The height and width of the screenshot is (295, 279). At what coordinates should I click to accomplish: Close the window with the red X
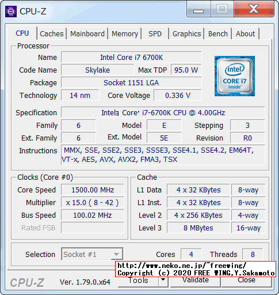(254, 9)
